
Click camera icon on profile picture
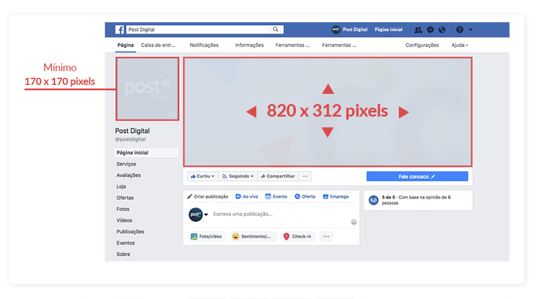pyautogui.click(x=171, y=114)
